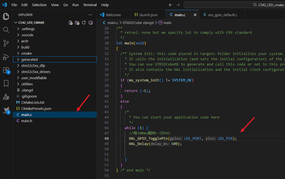This screenshot has height=179, width=285.
Task: Click the 'end main' comment
Action: coord(135,170)
